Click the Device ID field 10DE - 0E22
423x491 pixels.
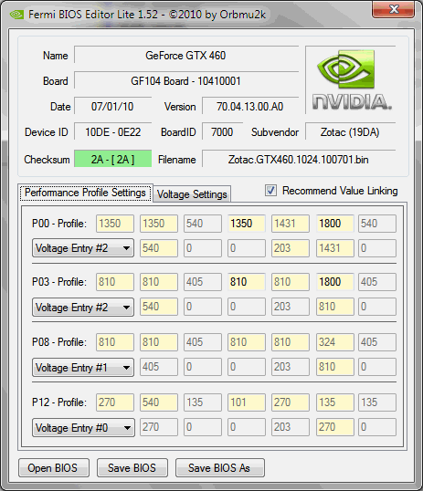coord(113,131)
